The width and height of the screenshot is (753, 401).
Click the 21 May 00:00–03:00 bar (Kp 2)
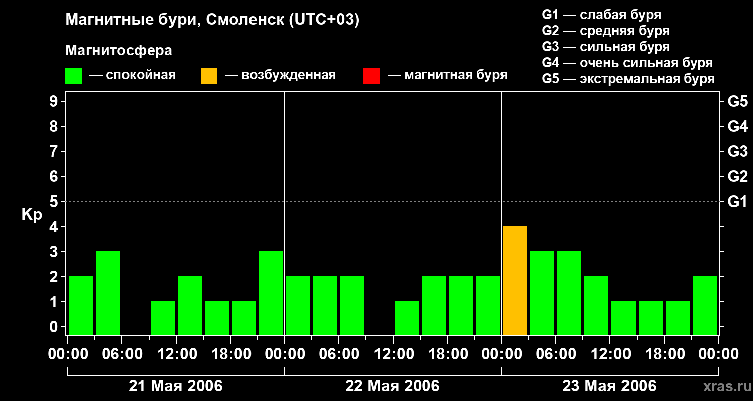pos(81,305)
